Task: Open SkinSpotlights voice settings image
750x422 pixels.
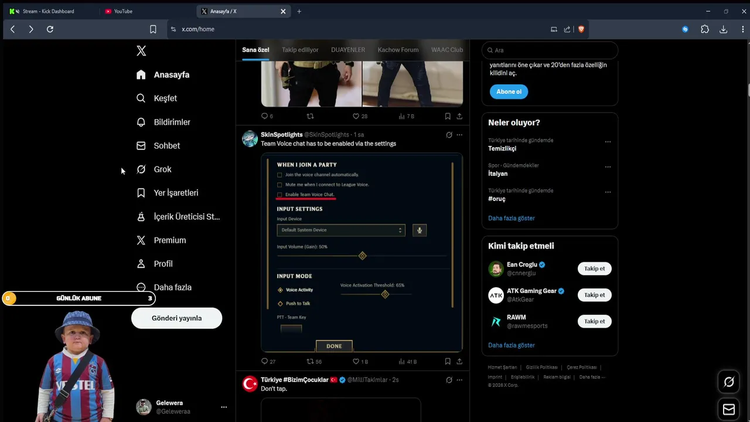Action: pos(362,253)
